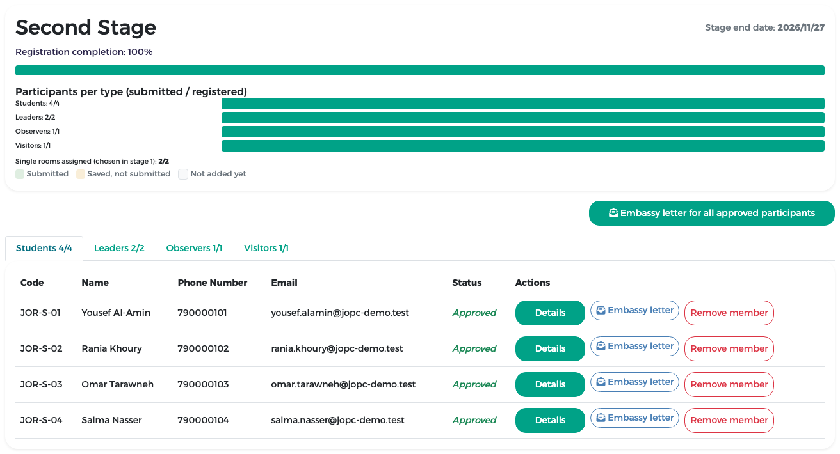The image size is (840, 454).
Task: Click phone number 790000104
Action: coord(204,420)
